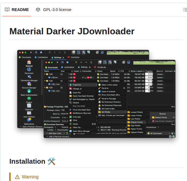The width and height of the screenshot is (187, 181).
Task: Choose Change url in context menu
Action: pyautogui.click(x=83, y=89)
